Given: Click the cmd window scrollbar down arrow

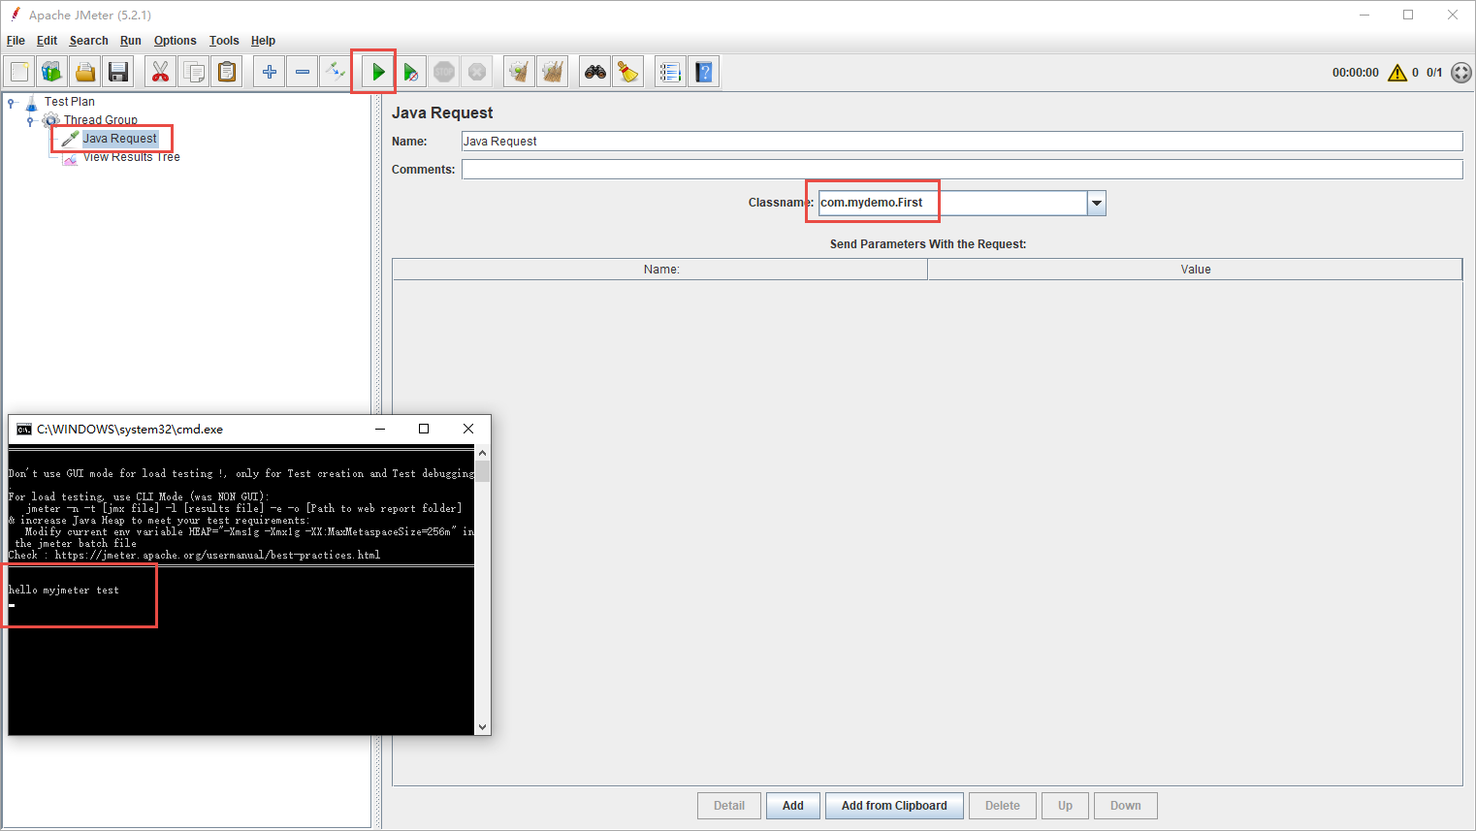Looking at the screenshot, I should (482, 726).
